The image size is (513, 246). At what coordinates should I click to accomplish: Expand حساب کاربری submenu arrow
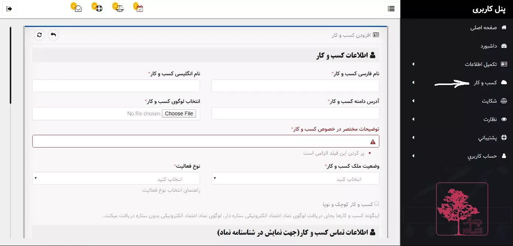coord(413,156)
